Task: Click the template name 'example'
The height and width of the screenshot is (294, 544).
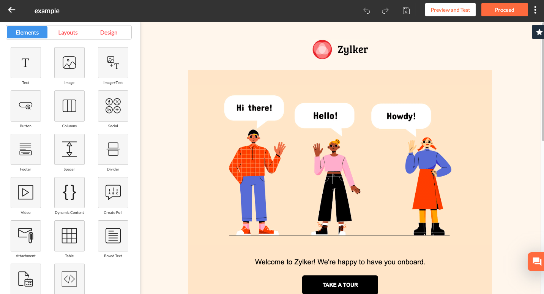Action: (47, 11)
